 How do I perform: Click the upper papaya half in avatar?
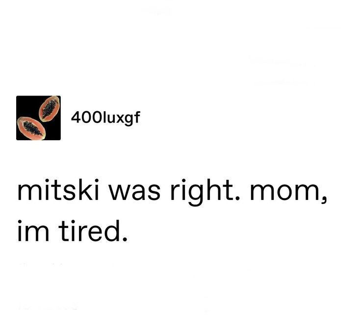pos(49,109)
